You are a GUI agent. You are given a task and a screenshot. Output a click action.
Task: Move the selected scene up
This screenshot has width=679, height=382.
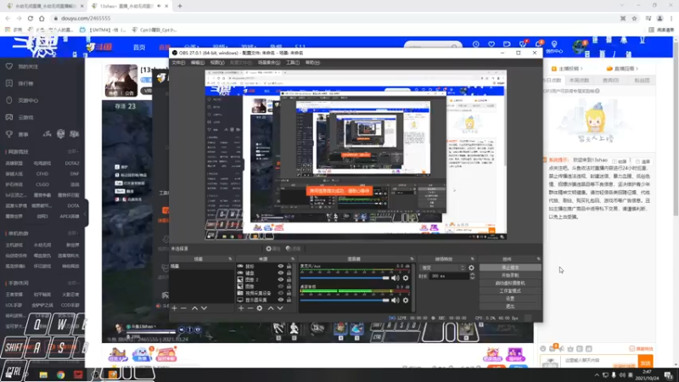click(194, 308)
